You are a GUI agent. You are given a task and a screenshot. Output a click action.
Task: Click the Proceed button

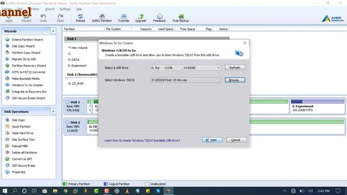coord(212,140)
